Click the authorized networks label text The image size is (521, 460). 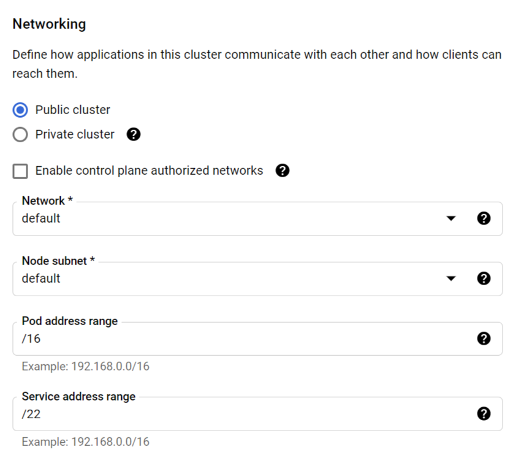click(149, 171)
